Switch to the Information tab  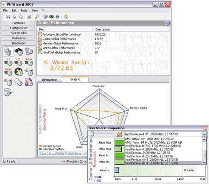(x=50, y=80)
